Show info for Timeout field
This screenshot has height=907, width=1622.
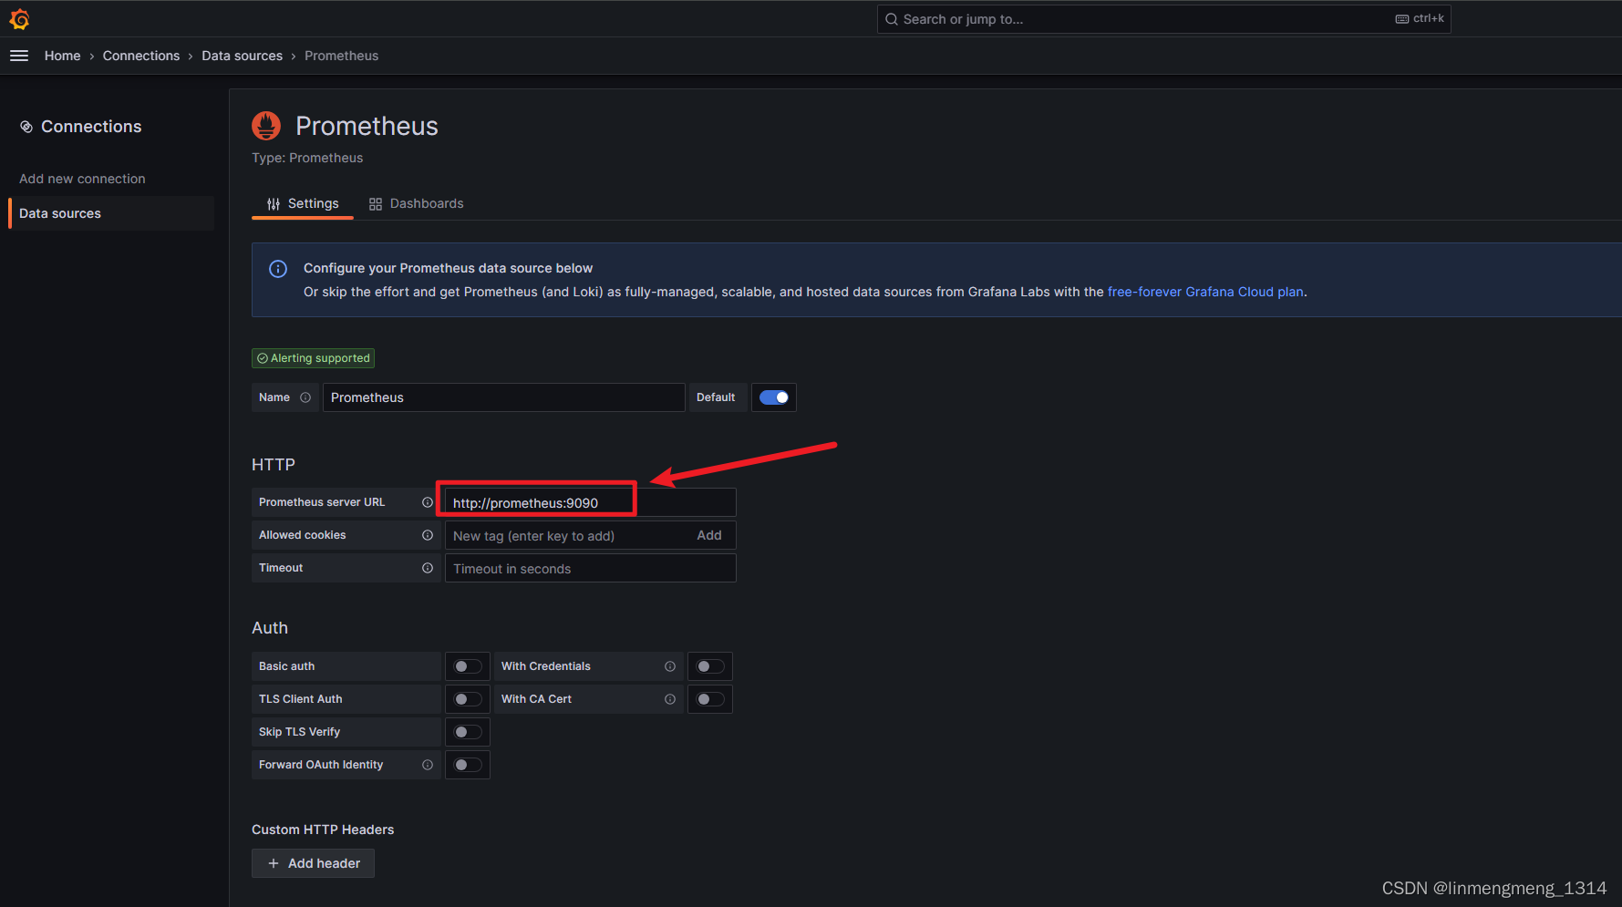pos(427,568)
